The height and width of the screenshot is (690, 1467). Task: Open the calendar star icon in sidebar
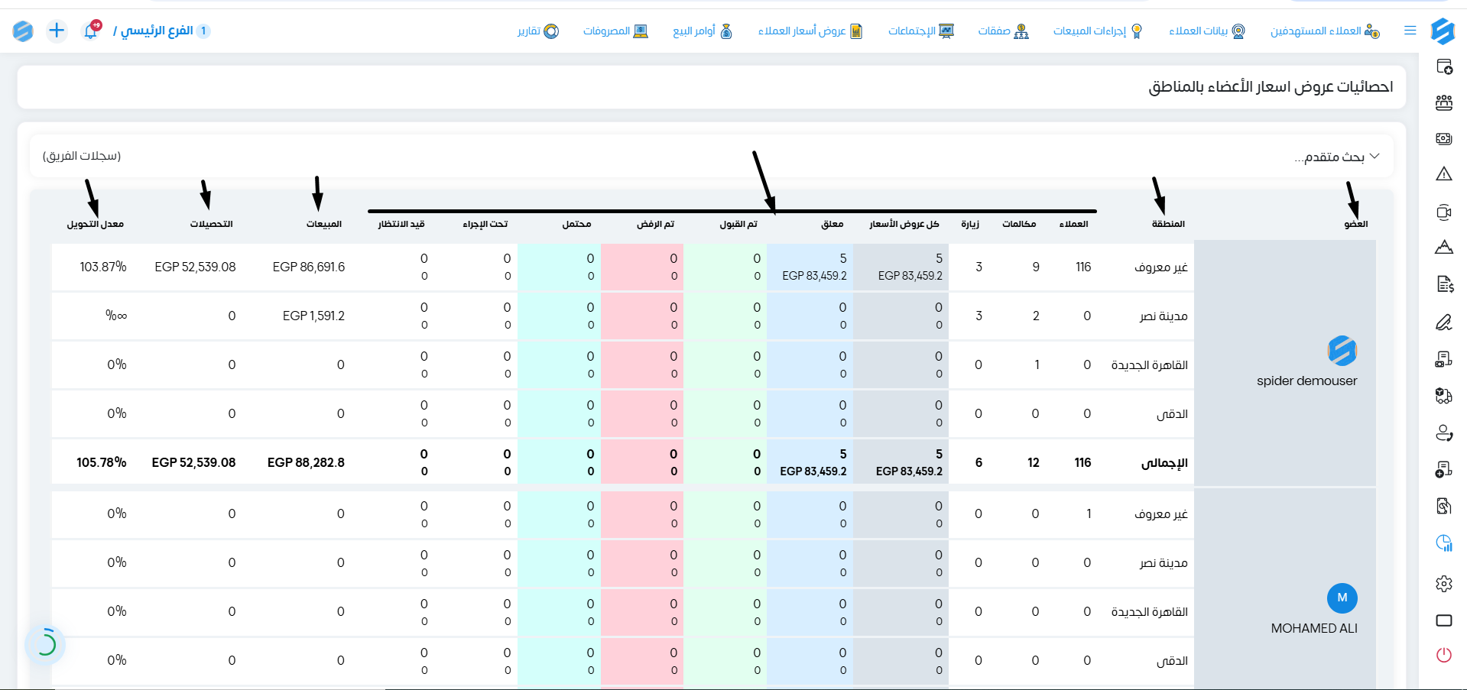[x=1444, y=67]
